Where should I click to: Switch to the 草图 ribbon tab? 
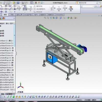tap(5, 15)
